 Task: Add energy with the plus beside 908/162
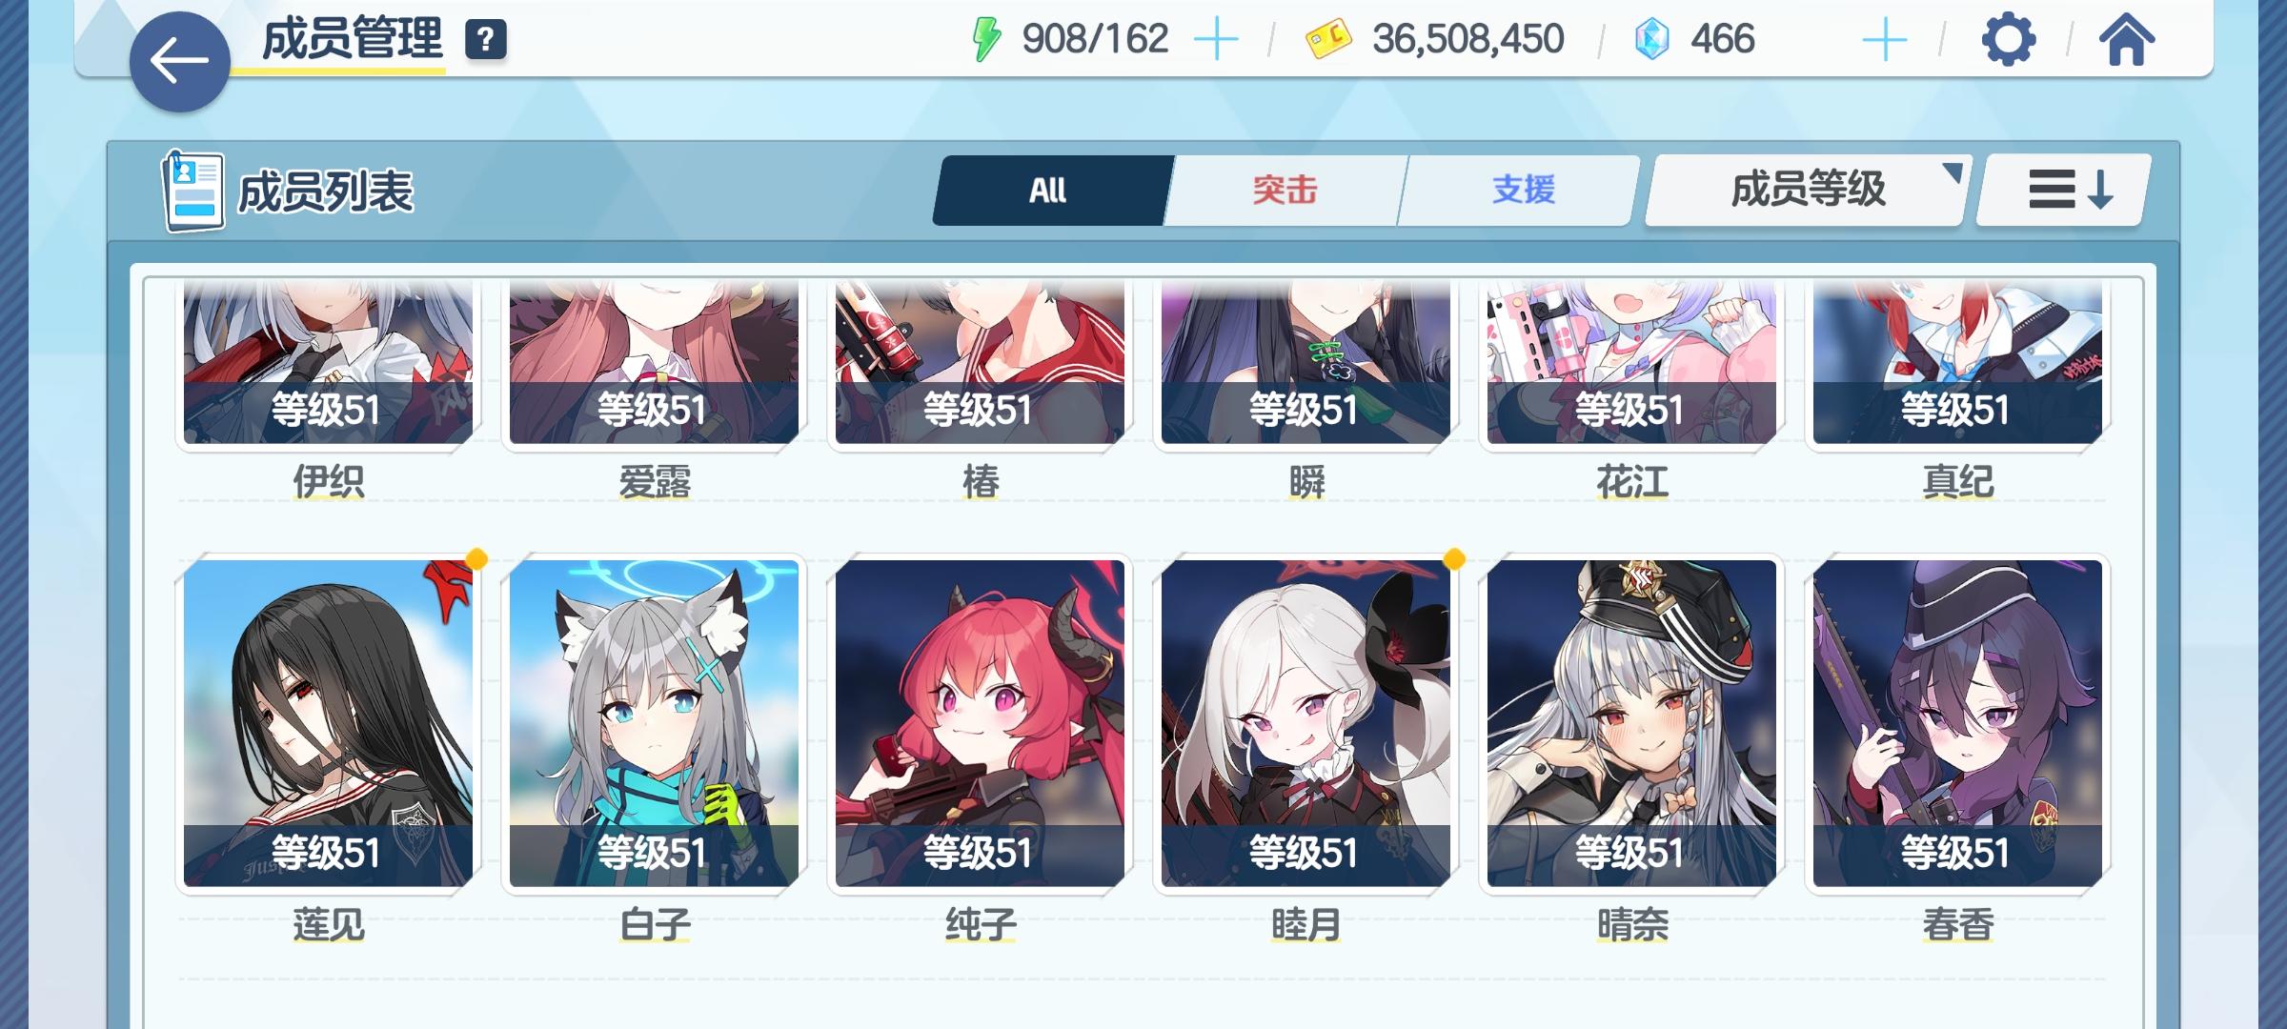[1216, 40]
